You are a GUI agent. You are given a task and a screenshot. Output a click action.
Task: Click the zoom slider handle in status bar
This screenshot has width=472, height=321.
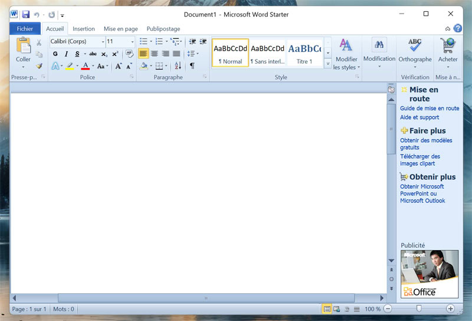click(x=419, y=309)
